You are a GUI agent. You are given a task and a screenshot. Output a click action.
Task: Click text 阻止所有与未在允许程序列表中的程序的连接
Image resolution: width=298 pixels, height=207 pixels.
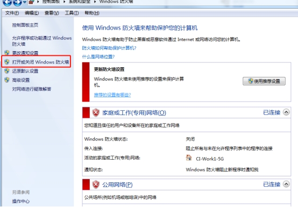coord(229,148)
